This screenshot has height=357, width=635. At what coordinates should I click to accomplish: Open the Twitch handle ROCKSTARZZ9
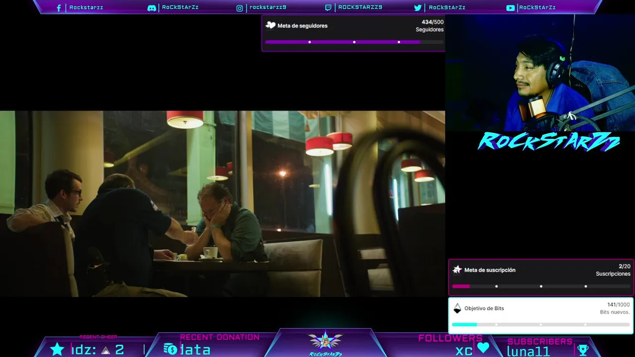(360, 7)
